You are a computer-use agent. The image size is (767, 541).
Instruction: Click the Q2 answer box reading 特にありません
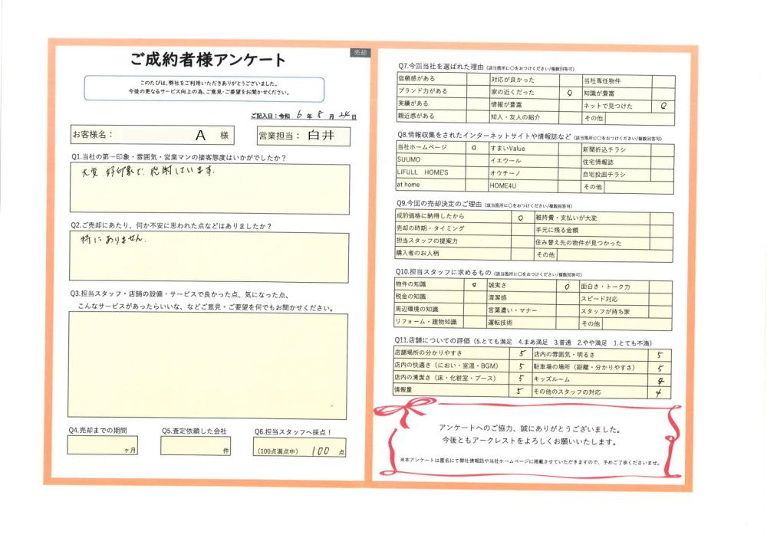coord(209,257)
